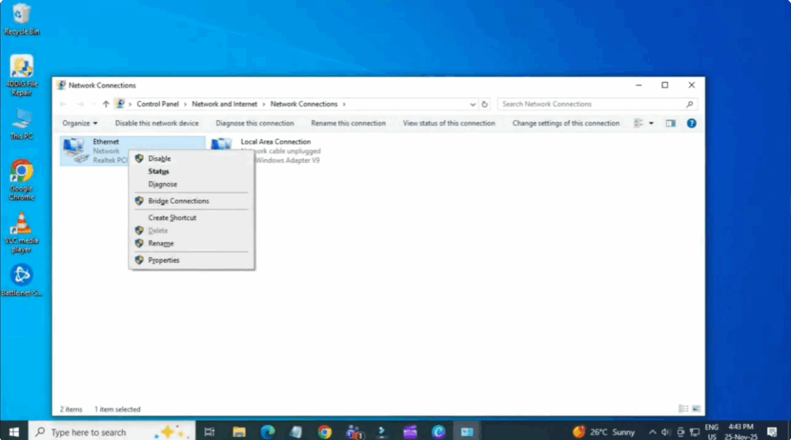Toggle the preview pane icon
Viewport: 791px width, 440px height.
(x=670, y=123)
